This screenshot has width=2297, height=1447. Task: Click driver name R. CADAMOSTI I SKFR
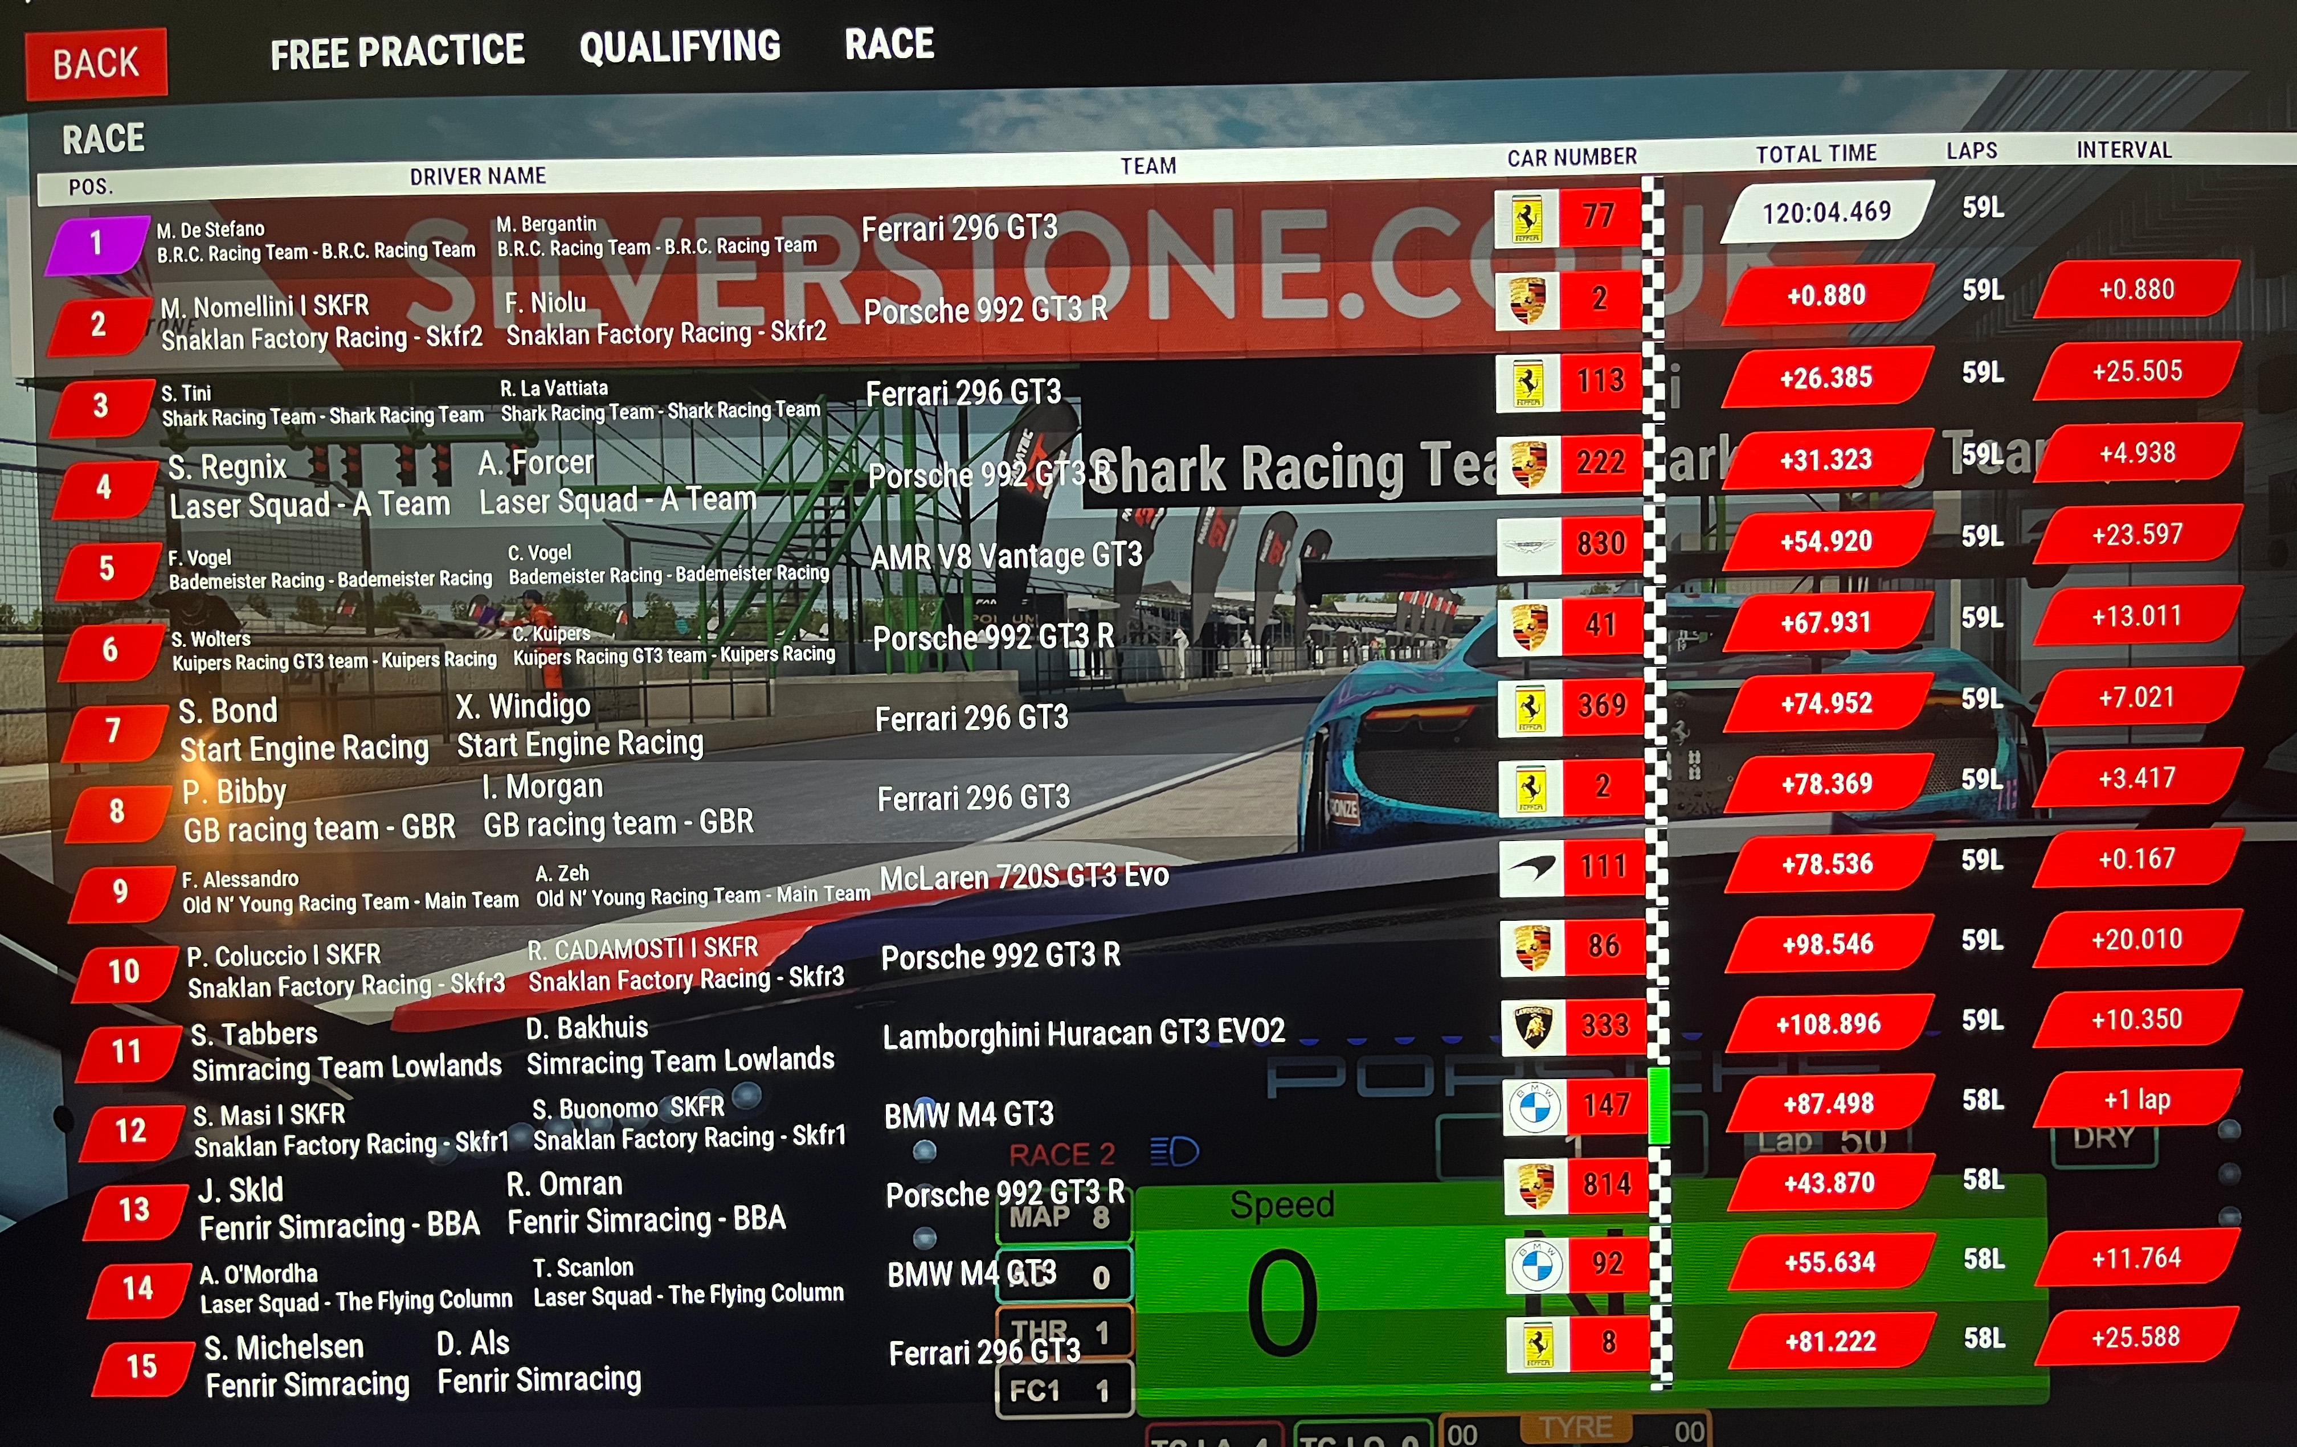[x=643, y=949]
